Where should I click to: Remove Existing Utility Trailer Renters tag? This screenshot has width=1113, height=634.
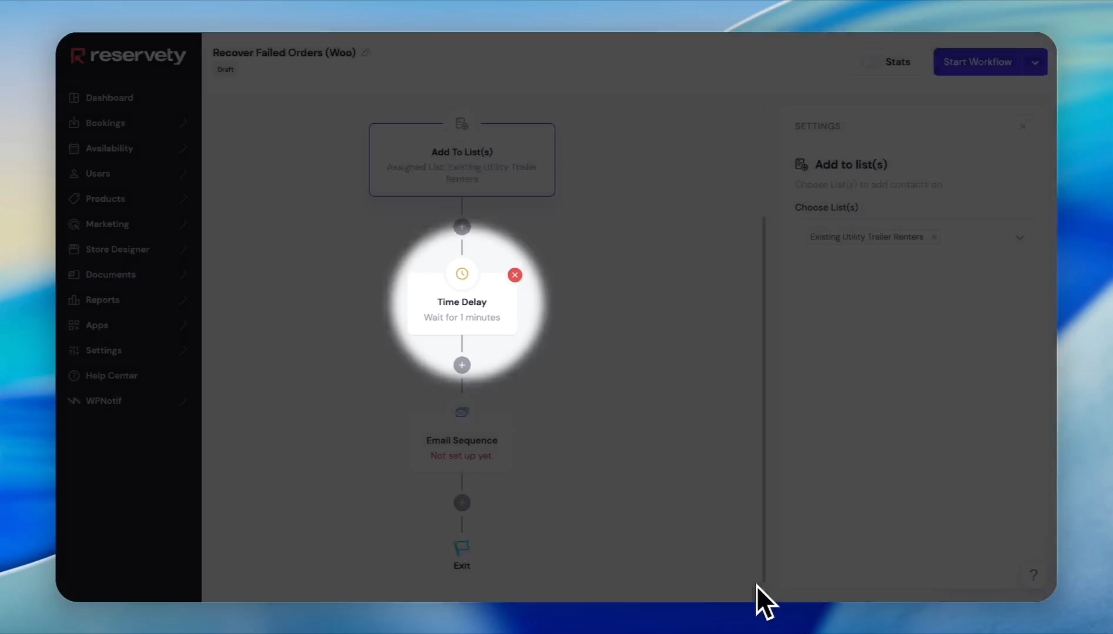coord(934,237)
